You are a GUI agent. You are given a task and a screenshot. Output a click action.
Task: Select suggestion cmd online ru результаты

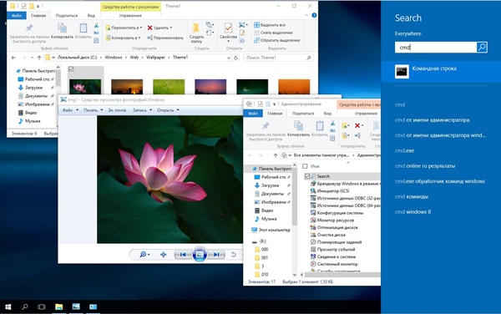(425, 166)
